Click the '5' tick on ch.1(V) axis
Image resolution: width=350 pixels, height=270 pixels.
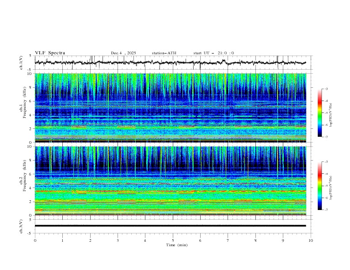(x=30, y=56)
